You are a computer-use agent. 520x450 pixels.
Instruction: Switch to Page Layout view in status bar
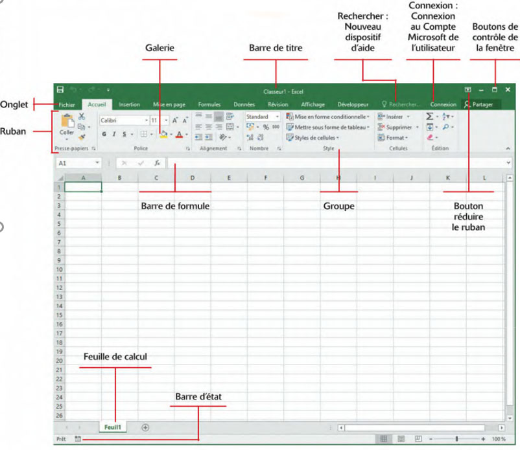(x=401, y=439)
